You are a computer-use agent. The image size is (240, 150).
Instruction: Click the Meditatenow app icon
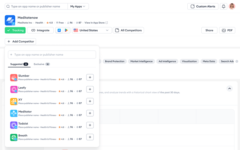point(10,20)
